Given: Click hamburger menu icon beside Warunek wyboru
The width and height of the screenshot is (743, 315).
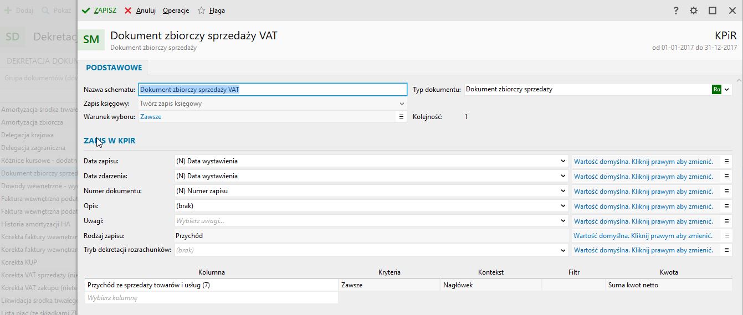Looking at the screenshot, I should tap(402, 117).
